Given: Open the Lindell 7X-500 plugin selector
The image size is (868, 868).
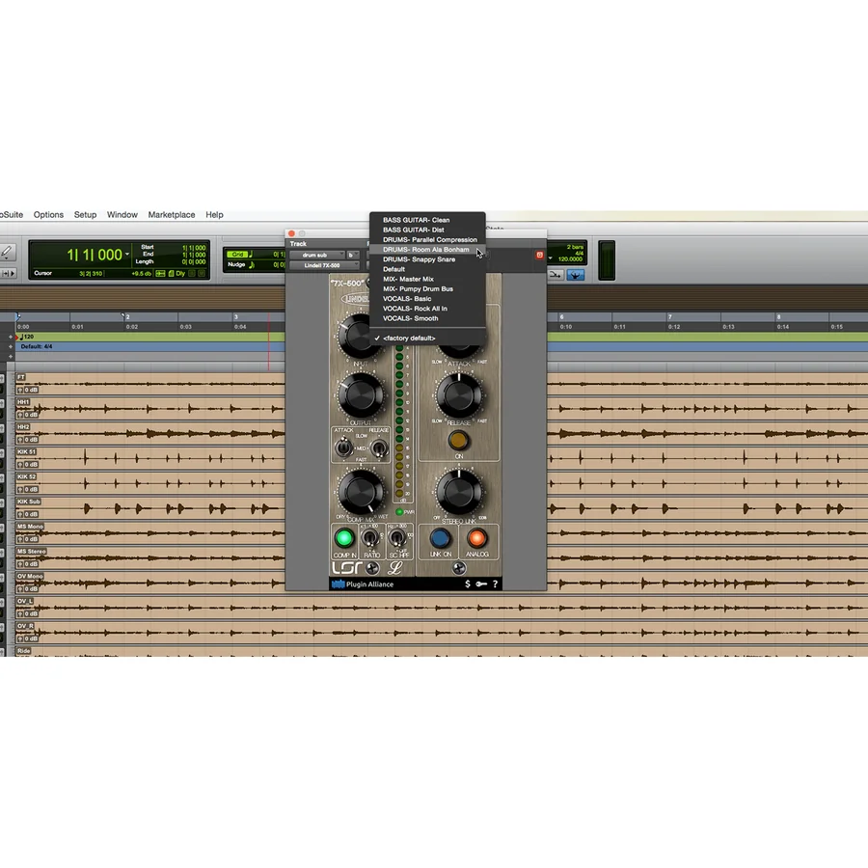Looking at the screenshot, I should tap(324, 265).
